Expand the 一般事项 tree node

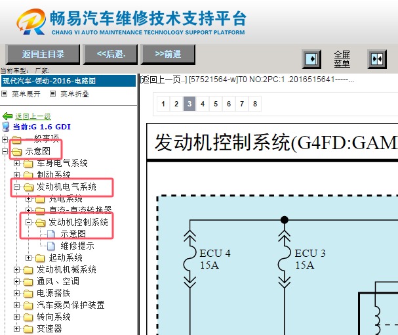click(5, 139)
